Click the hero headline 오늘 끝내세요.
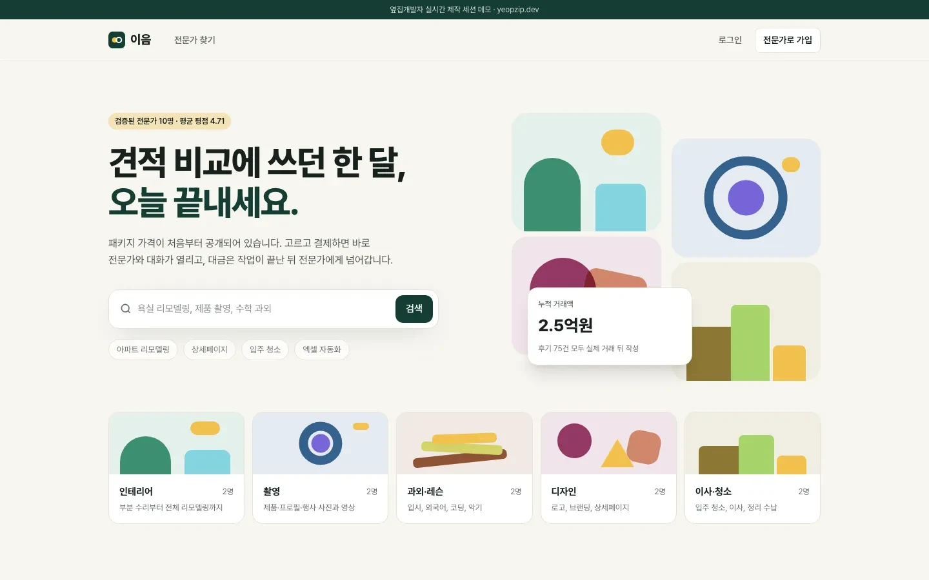 point(204,202)
